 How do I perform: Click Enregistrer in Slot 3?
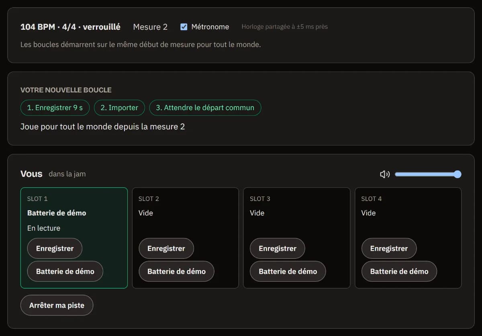[x=278, y=248]
